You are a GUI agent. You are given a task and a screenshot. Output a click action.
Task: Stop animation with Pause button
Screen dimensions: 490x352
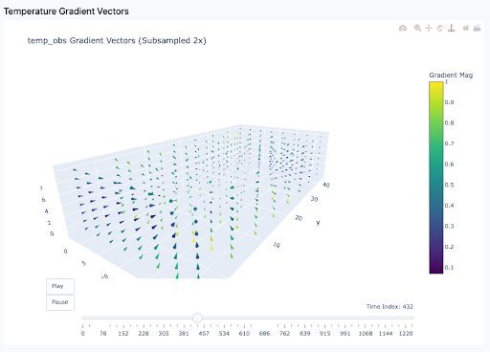point(60,302)
